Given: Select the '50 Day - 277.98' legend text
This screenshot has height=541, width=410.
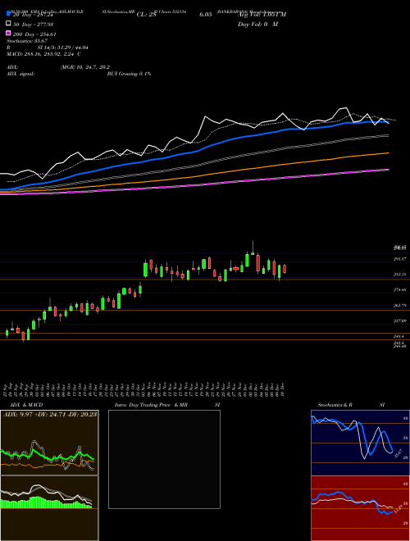Looking at the screenshot, I should click(33, 25).
